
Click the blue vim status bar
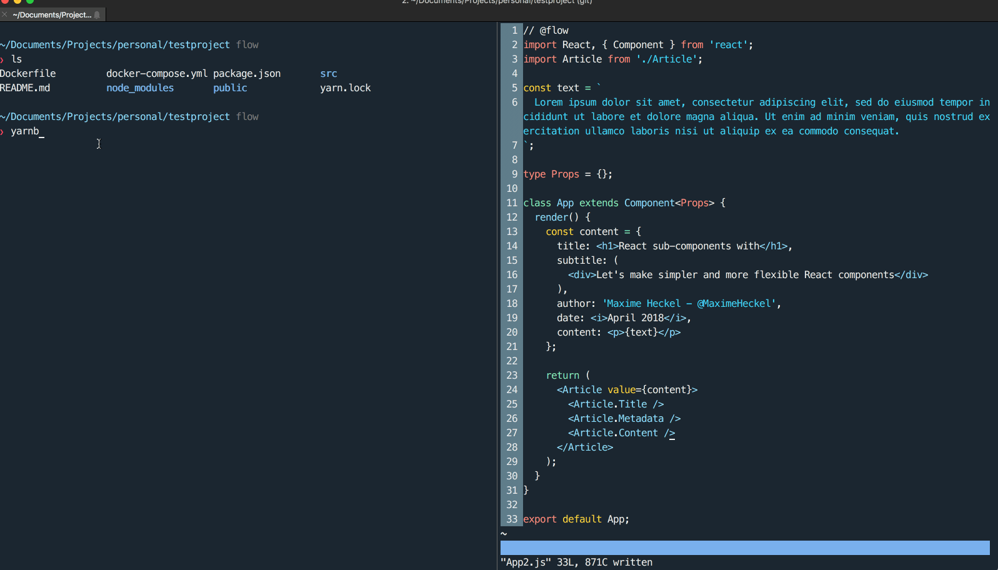[745, 548]
